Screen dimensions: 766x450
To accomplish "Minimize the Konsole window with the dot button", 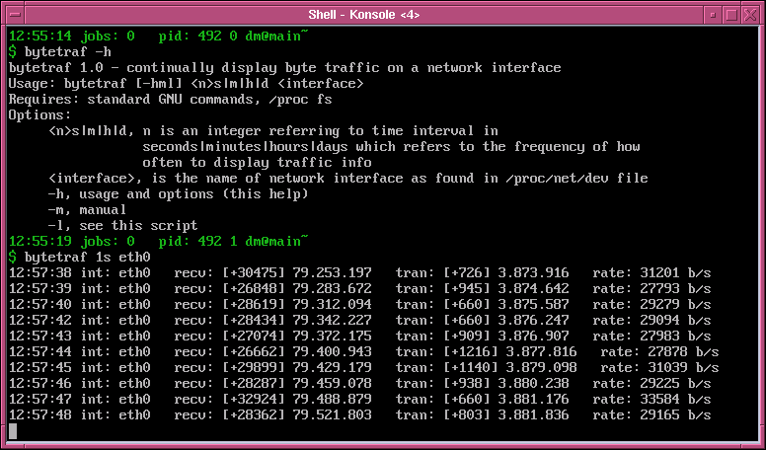I will 714,15.
